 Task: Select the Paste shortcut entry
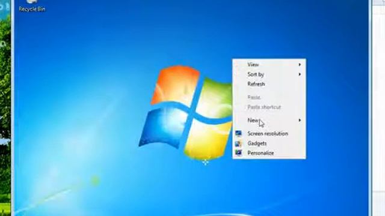coord(269,107)
